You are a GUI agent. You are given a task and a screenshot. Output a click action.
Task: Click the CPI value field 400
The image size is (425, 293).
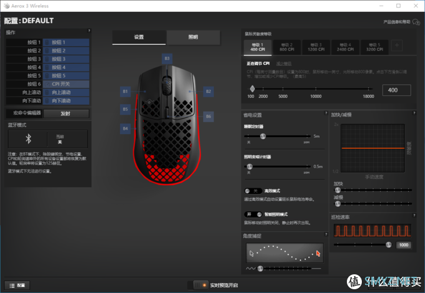396,90
